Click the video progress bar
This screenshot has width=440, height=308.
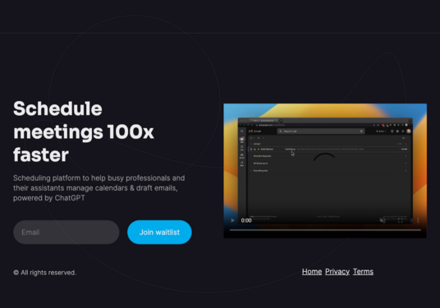point(325,230)
